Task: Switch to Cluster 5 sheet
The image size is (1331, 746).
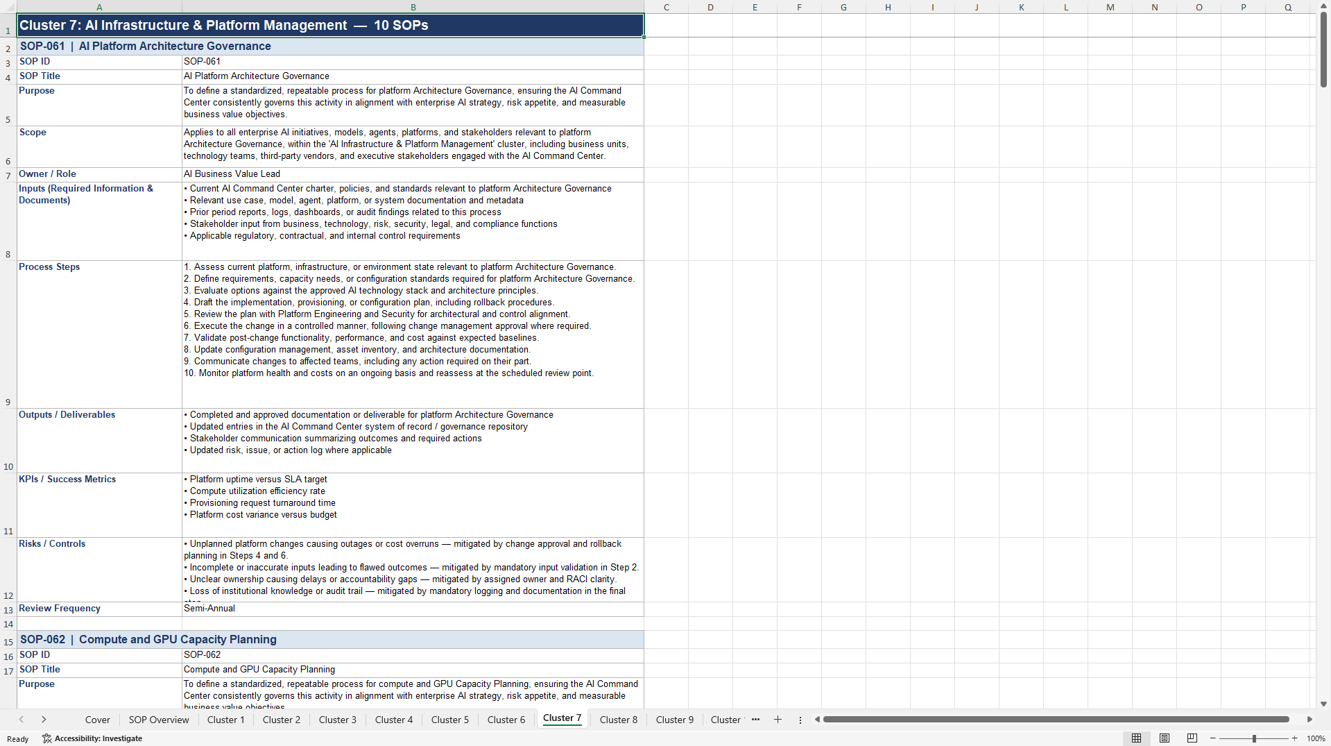Action: 450,720
